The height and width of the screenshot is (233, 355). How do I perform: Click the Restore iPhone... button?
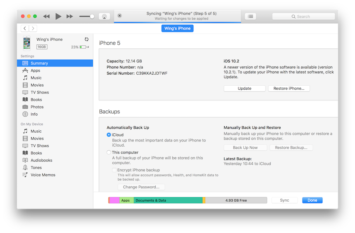pyautogui.click(x=289, y=88)
